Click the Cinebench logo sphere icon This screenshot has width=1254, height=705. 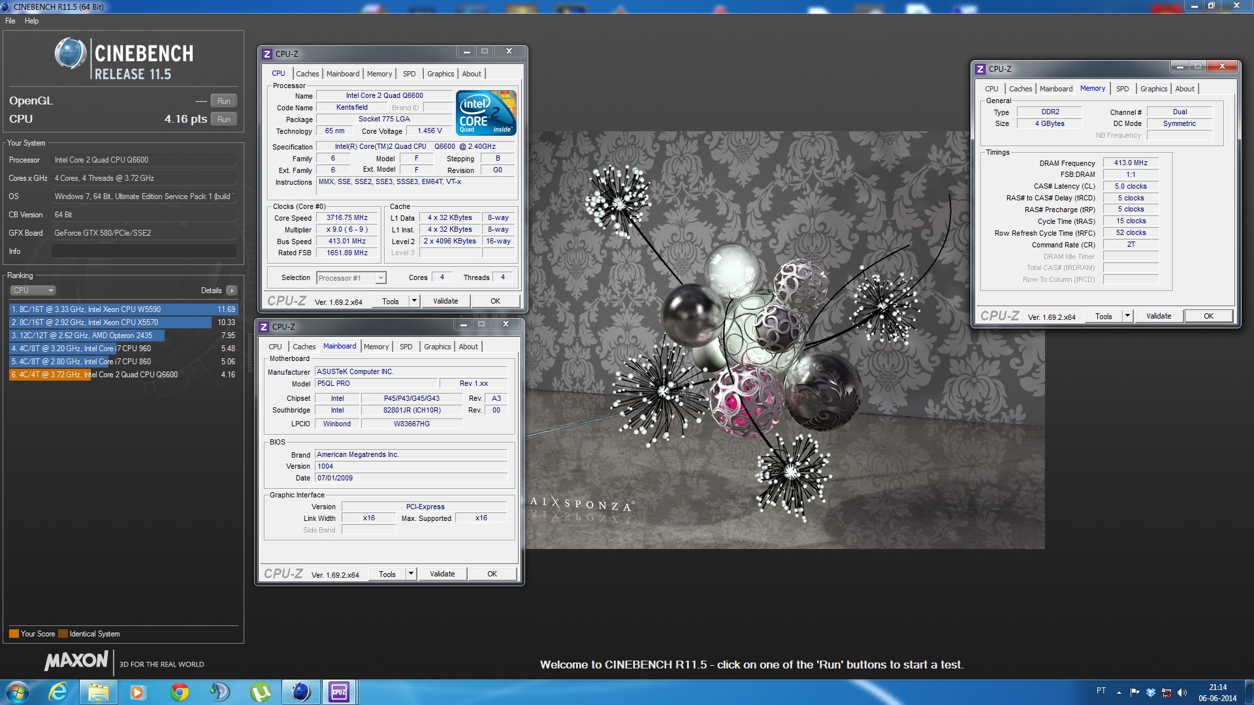71,54
